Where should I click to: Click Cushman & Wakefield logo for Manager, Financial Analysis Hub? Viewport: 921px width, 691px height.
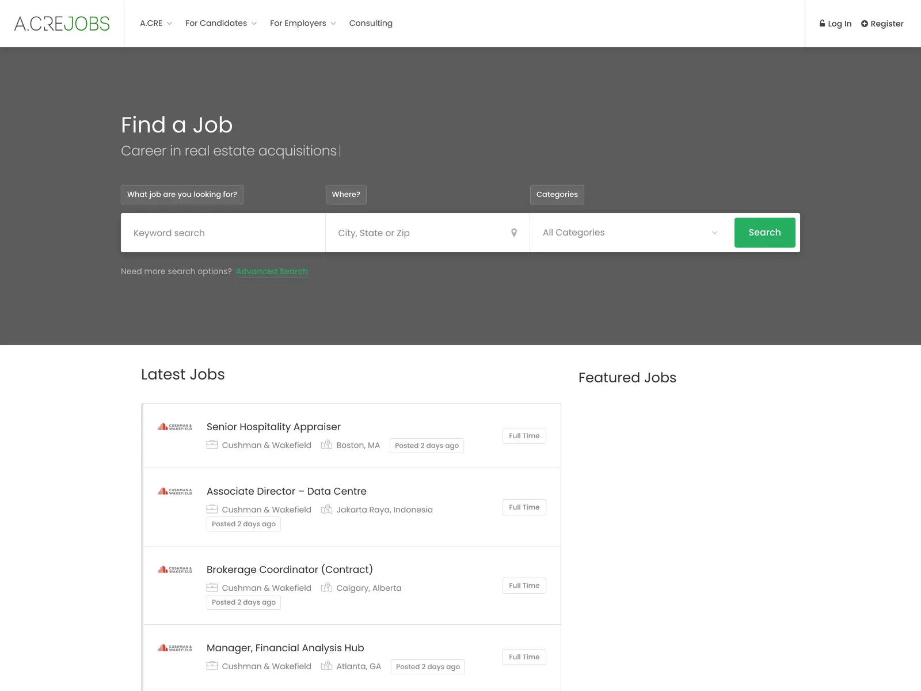click(x=175, y=648)
